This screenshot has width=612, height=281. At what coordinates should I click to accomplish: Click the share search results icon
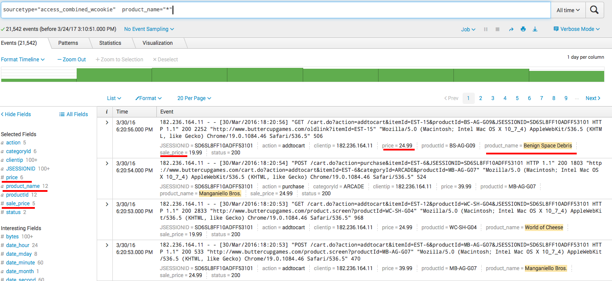point(511,29)
